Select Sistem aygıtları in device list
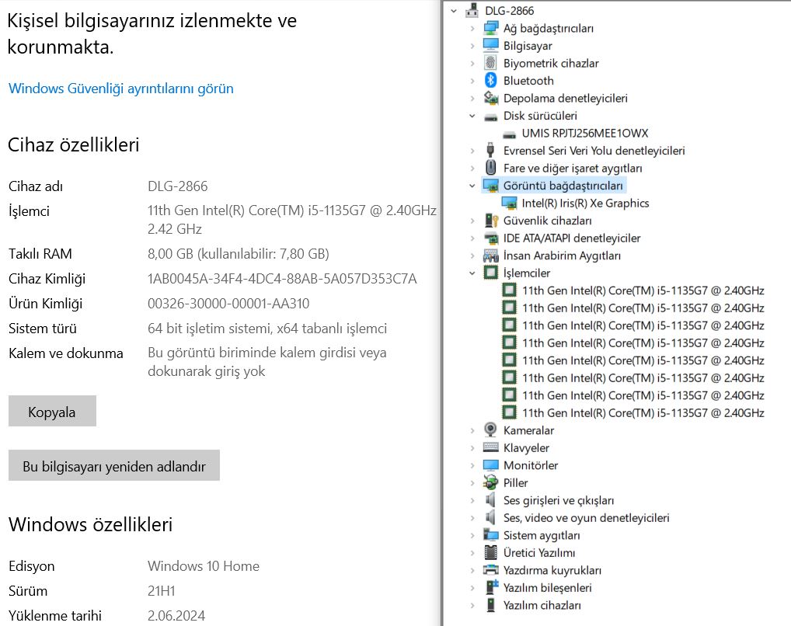791x626 pixels. point(541,535)
